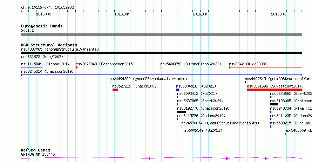
Task: Click nsv4570074 gnomADStructuralVariants label
Action: (220, 123)
